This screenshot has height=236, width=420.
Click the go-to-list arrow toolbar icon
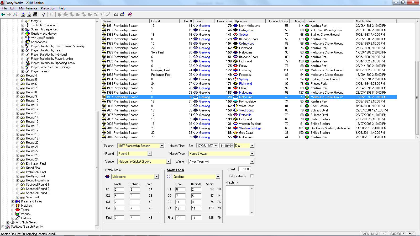point(15,14)
